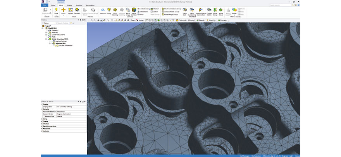Screen dimensions: 341x157
Task: Select Coordinate Systems in outline tree
Action: point(58,35)
